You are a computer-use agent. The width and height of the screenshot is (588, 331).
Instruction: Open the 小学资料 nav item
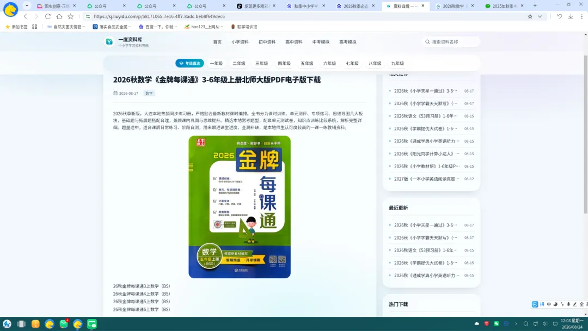[240, 42]
